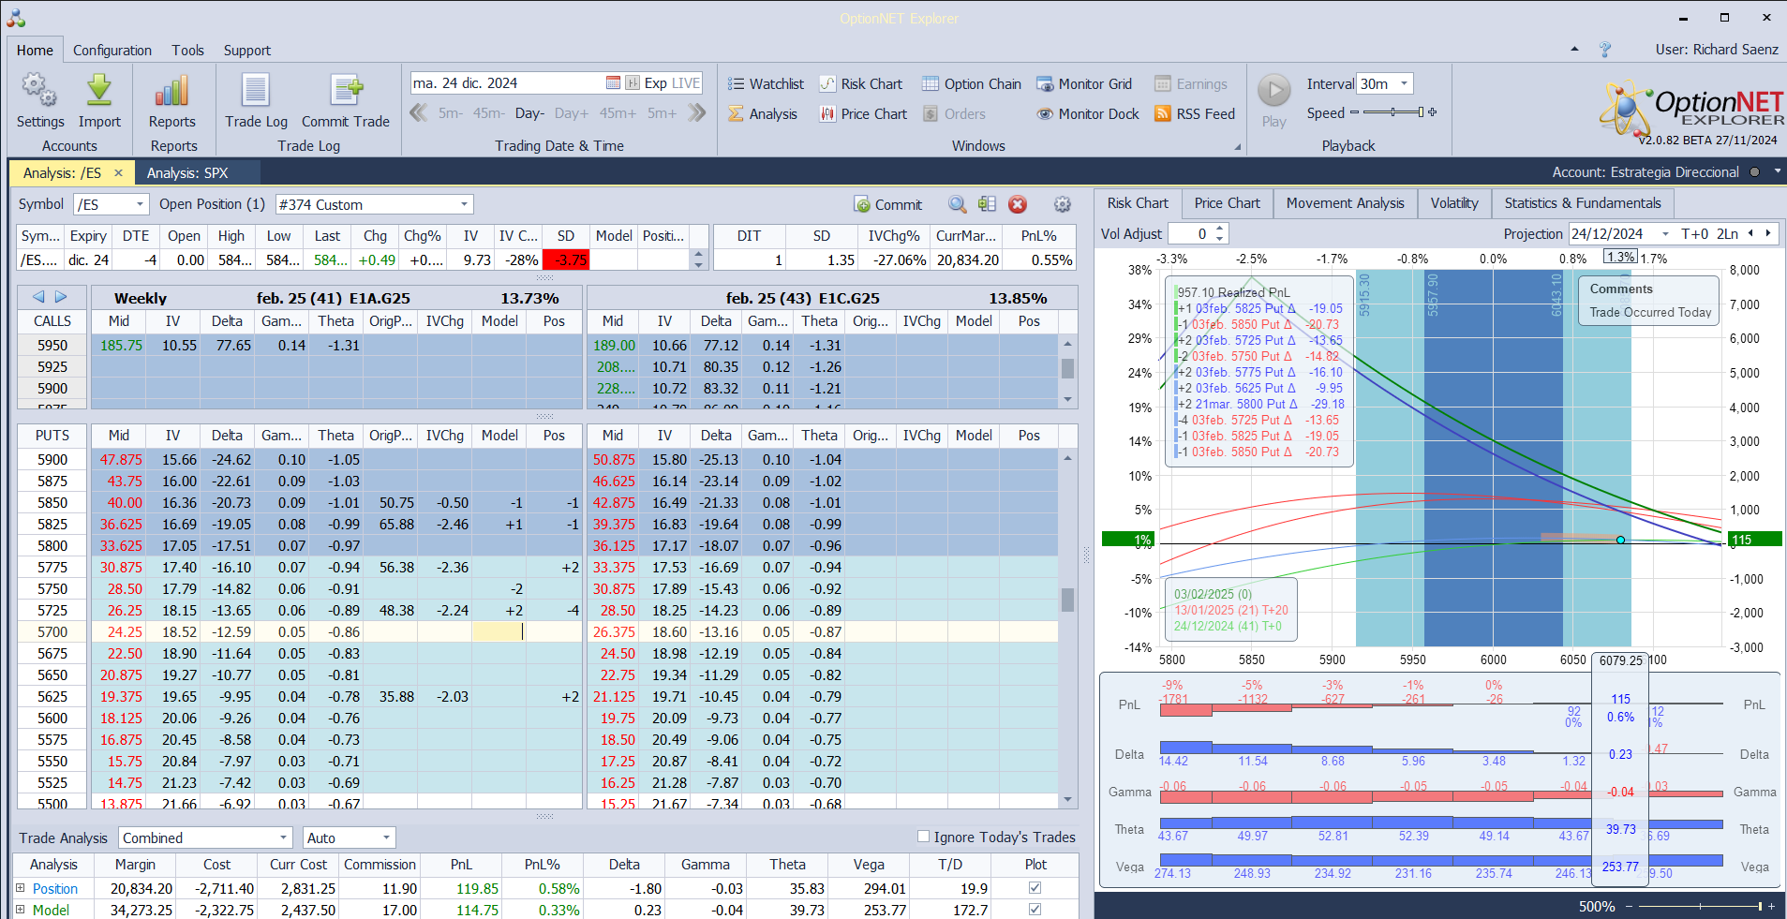Screen dimensions: 1787x919
Task: Expand the Position analysis row
Action: tap(21, 887)
